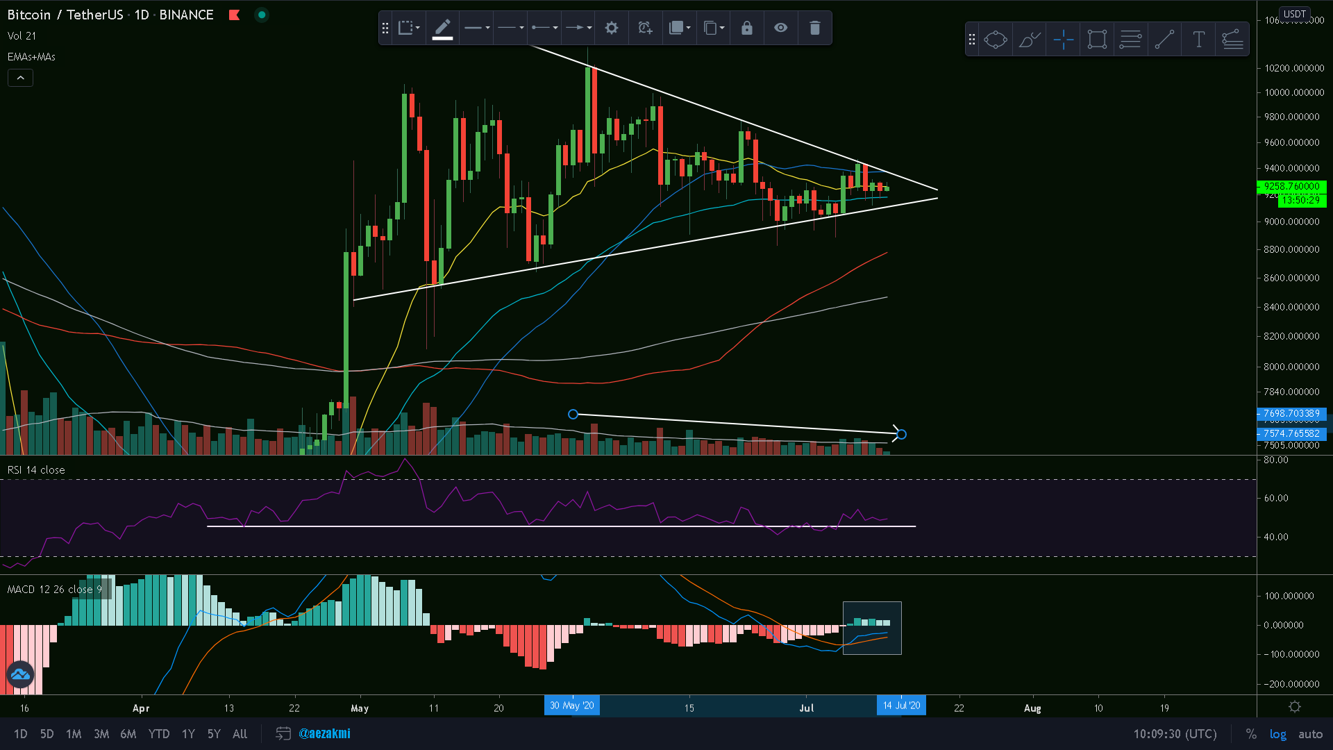Toggle drawing visibility with eye icon
This screenshot has height=750, width=1333.
780,28
